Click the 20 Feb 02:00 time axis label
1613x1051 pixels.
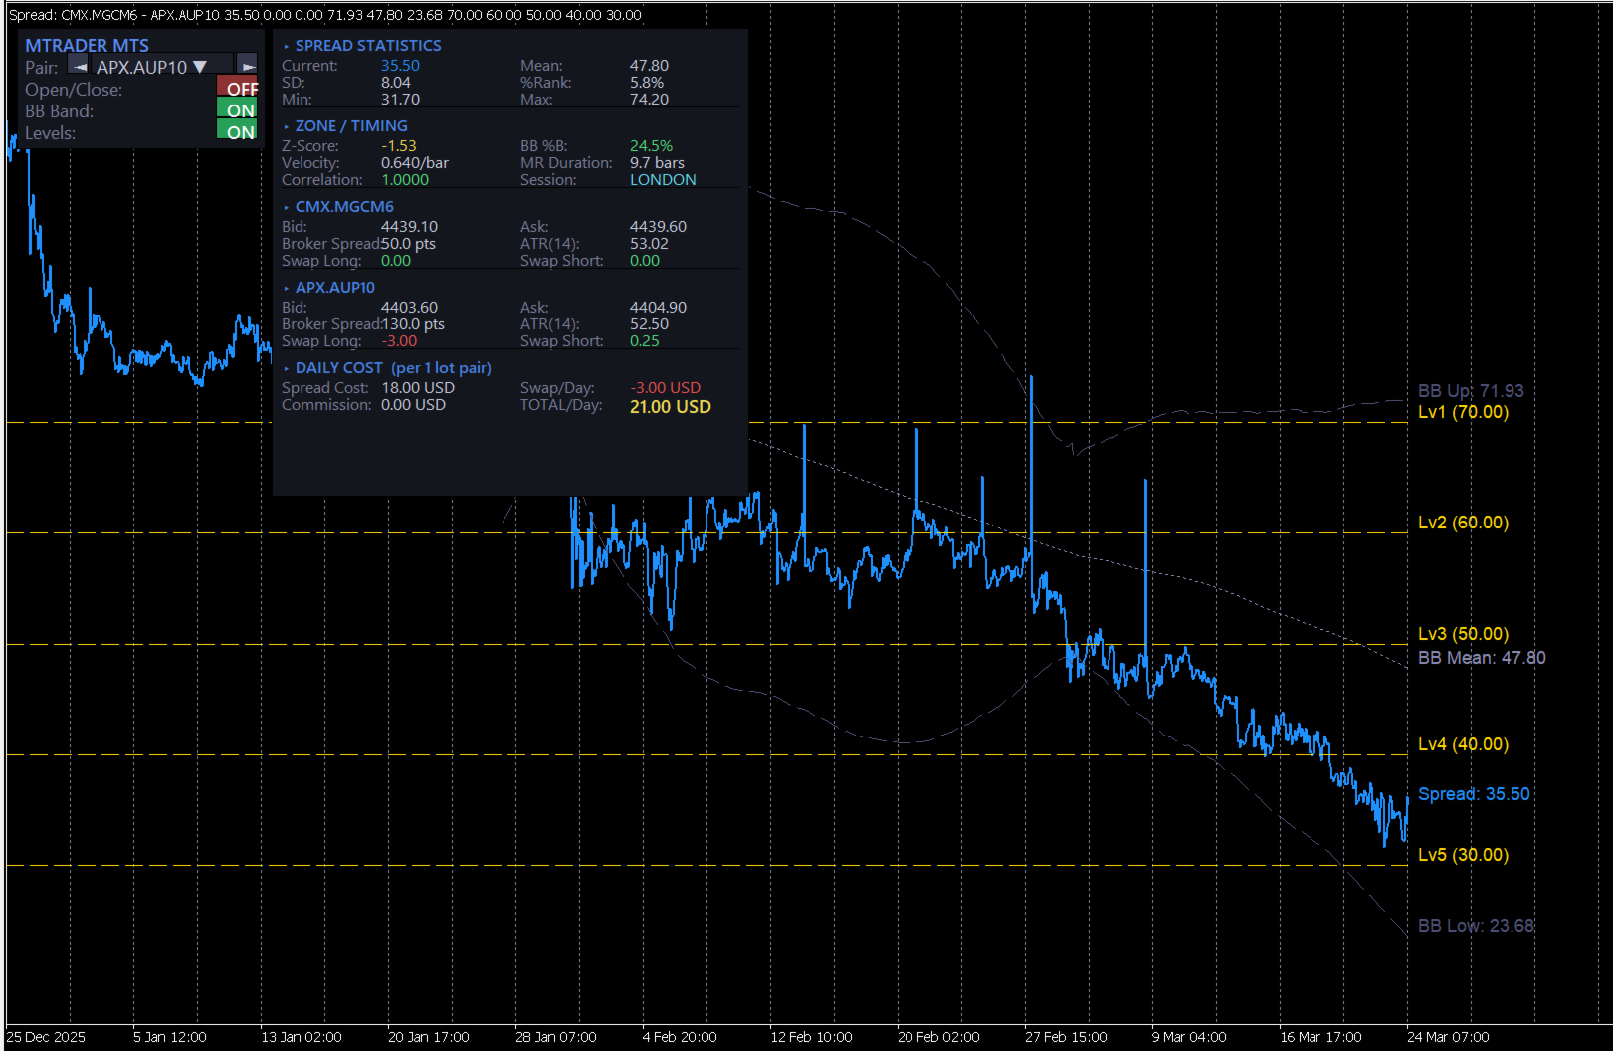[x=938, y=1037]
